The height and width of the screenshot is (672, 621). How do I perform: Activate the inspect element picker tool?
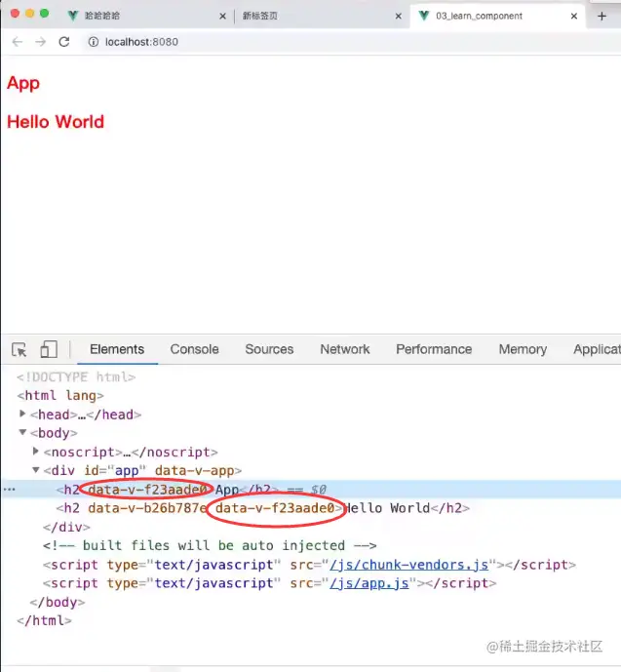click(19, 349)
